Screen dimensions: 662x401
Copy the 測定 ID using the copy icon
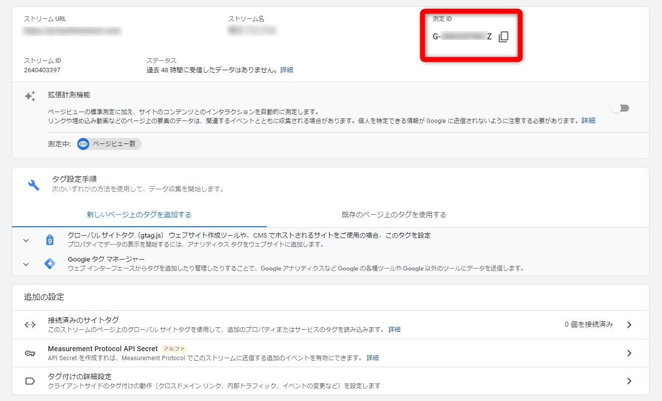click(503, 36)
